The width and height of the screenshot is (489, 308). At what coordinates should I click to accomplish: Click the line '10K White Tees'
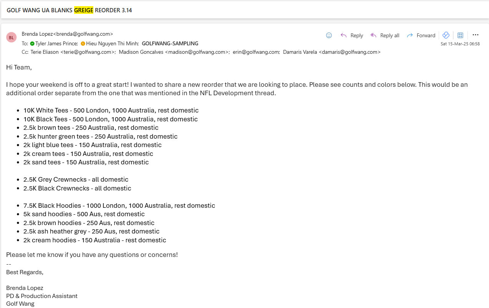(x=111, y=111)
